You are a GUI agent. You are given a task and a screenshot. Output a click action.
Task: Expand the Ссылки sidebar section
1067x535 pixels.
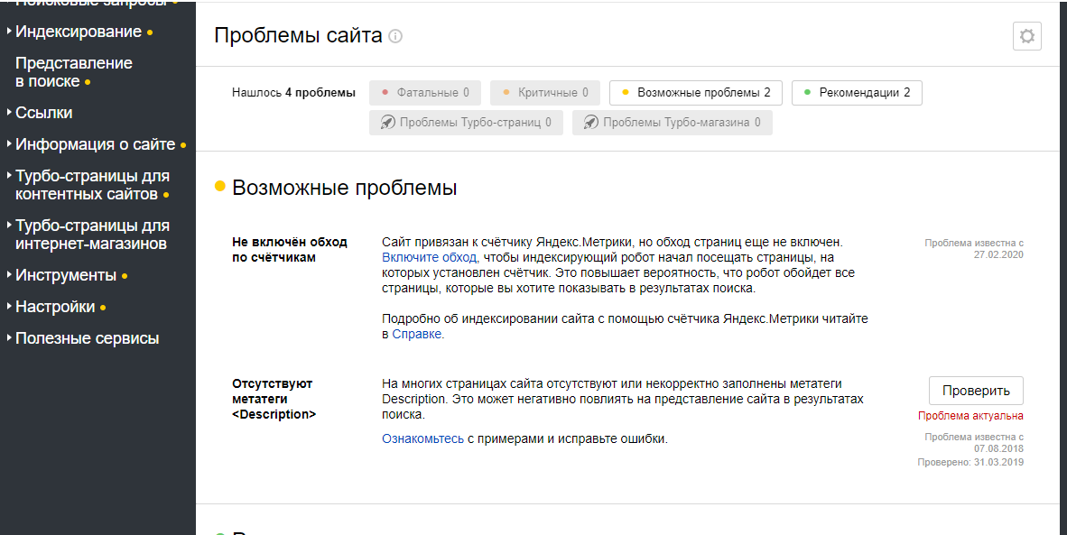(44, 113)
